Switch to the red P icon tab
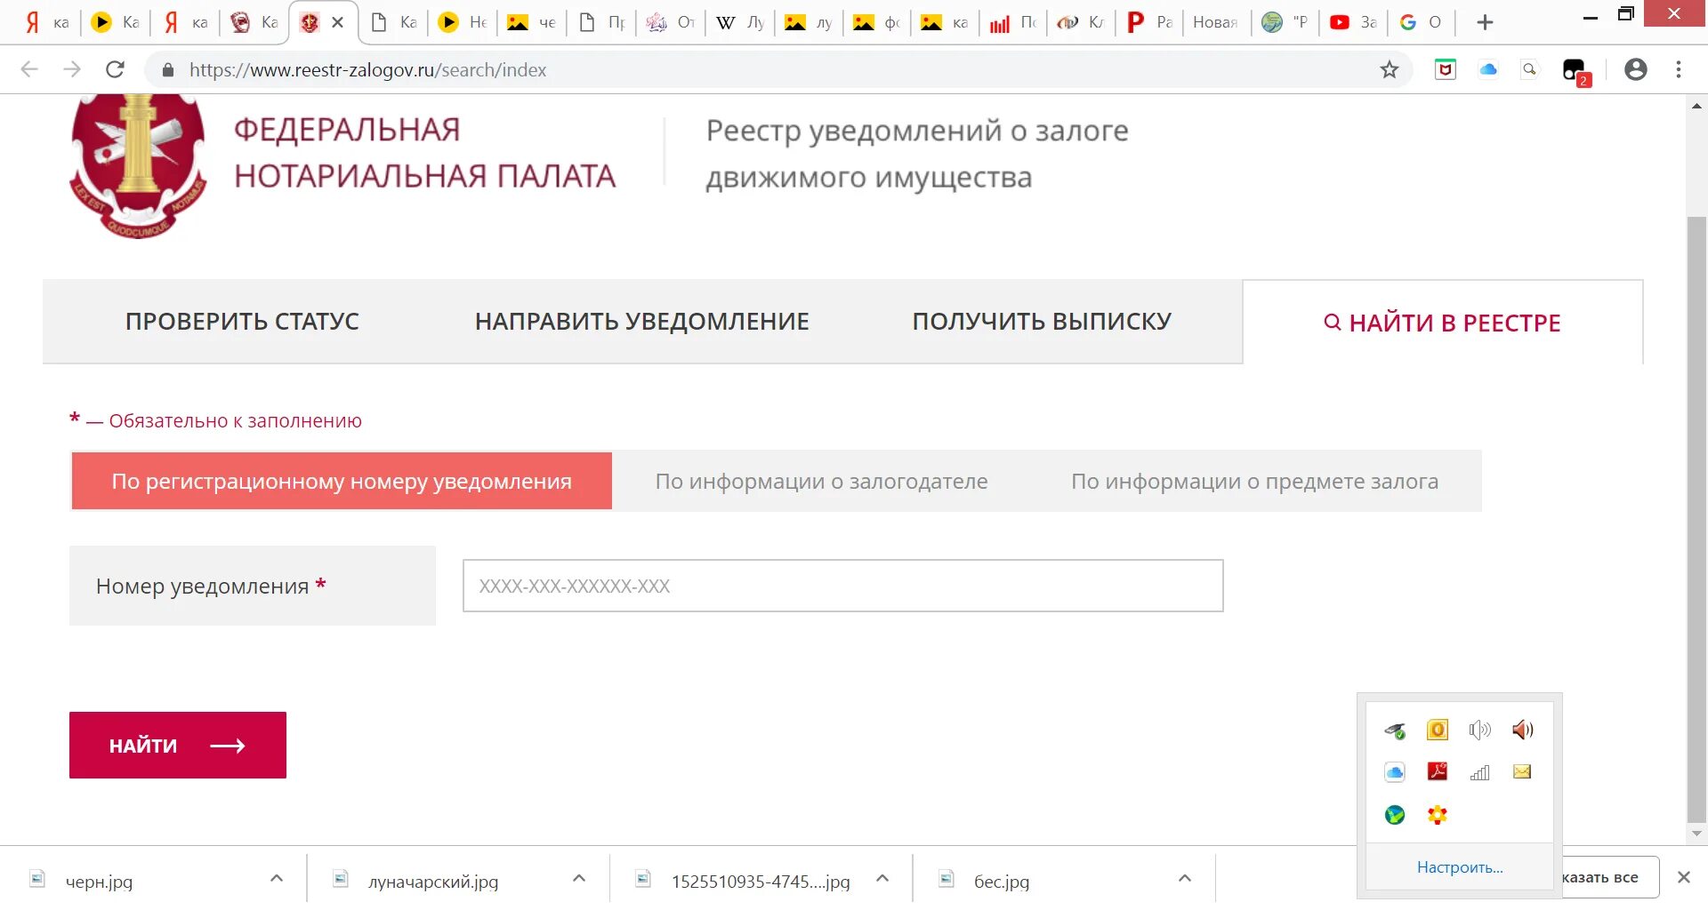This screenshot has height=910, width=1708. coord(1150,22)
